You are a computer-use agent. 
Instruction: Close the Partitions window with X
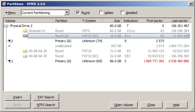tap(191, 4)
